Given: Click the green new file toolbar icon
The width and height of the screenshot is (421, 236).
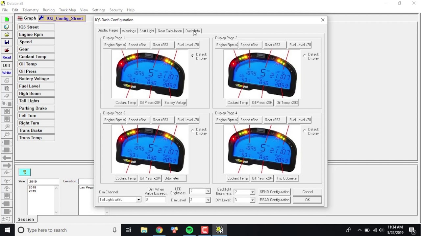Looking at the screenshot, I should 7,19.
